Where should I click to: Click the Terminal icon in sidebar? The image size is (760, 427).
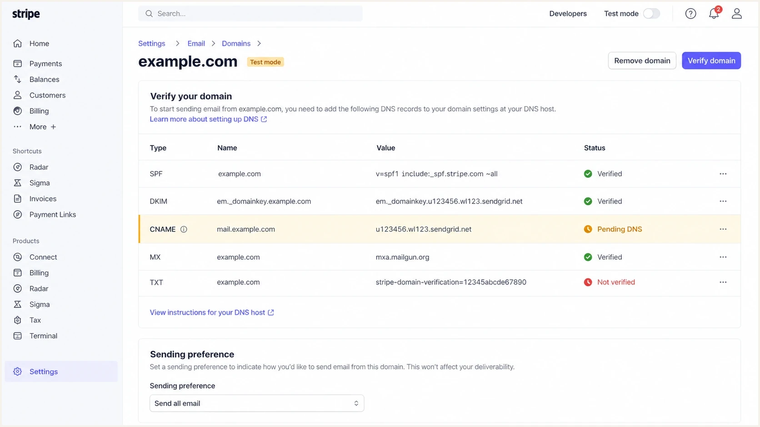tap(18, 336)
